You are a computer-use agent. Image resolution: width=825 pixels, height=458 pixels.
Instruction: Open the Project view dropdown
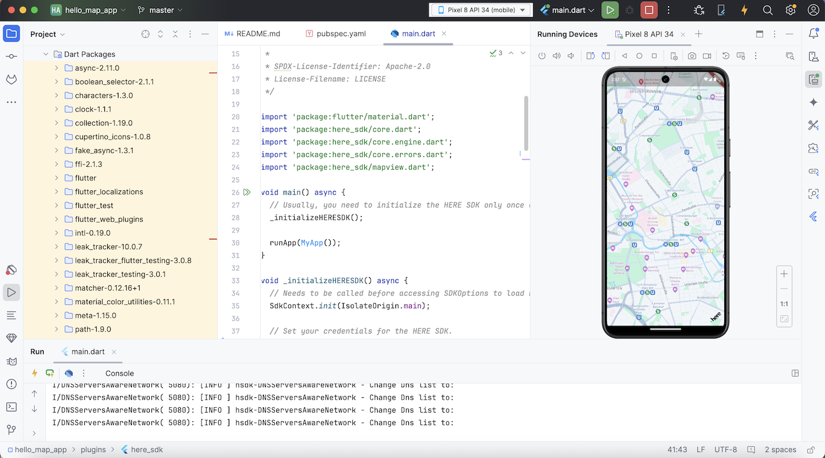click(x=47, y=34)
